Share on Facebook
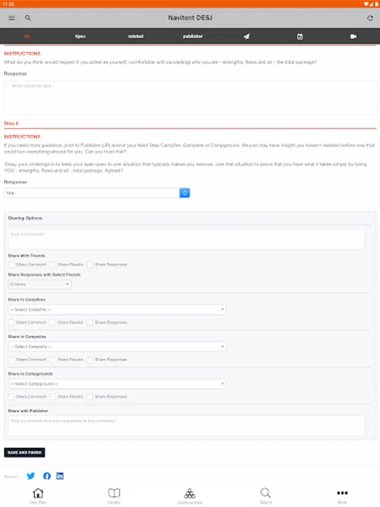Image resolution: width=380 pixels, height=507 pixels. (x=47, y=476)
